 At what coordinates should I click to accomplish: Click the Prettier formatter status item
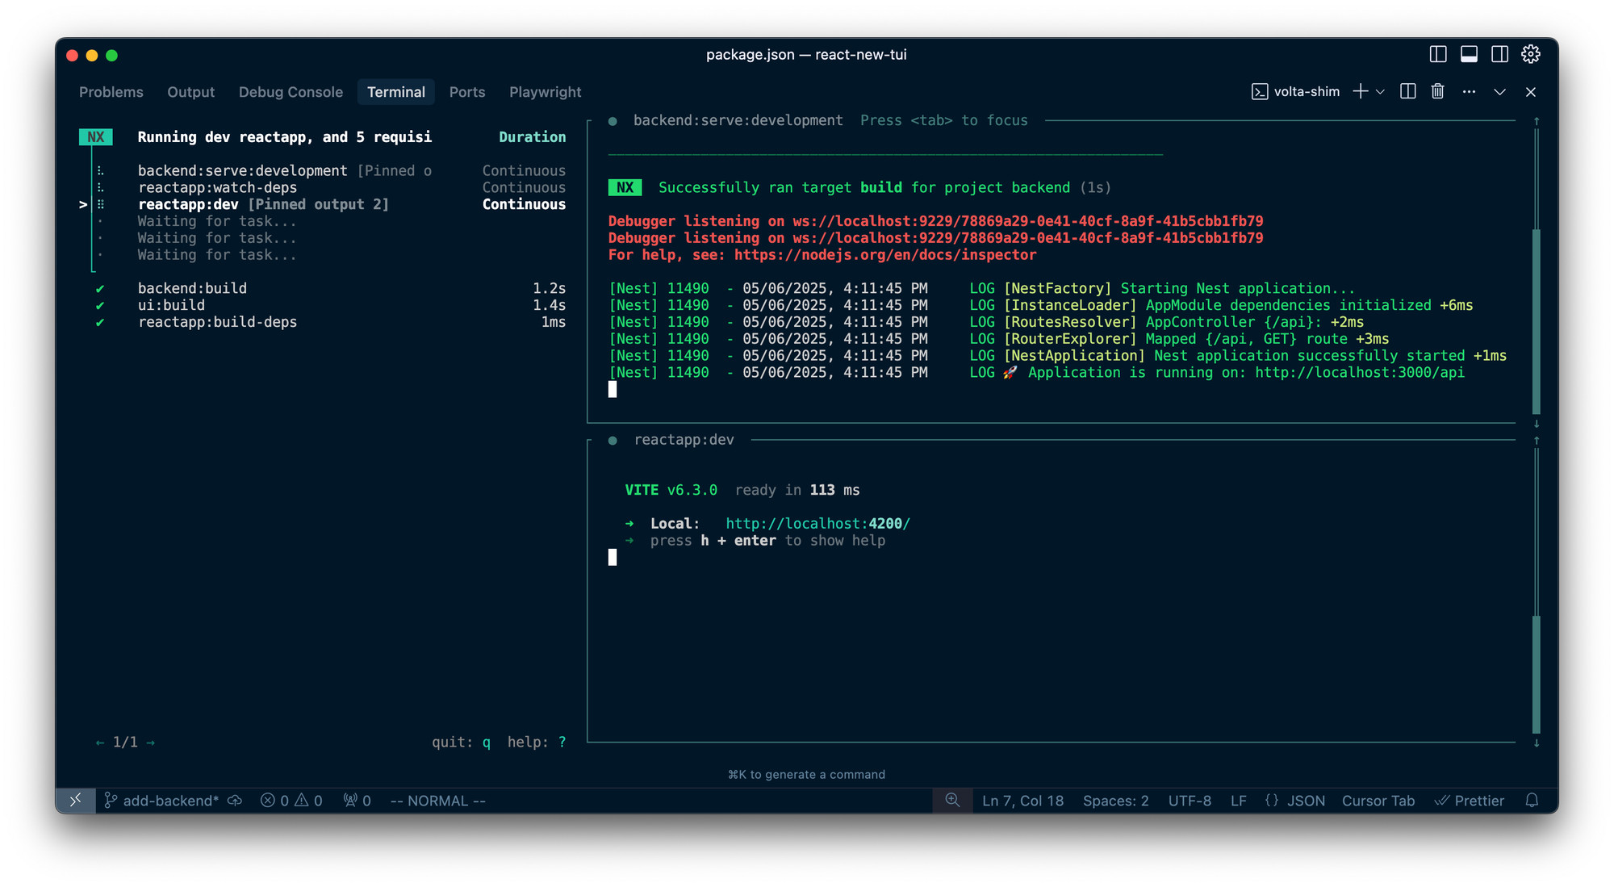1470,801
